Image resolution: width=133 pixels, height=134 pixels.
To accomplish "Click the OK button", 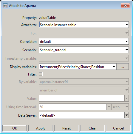I will click(15, 128).
